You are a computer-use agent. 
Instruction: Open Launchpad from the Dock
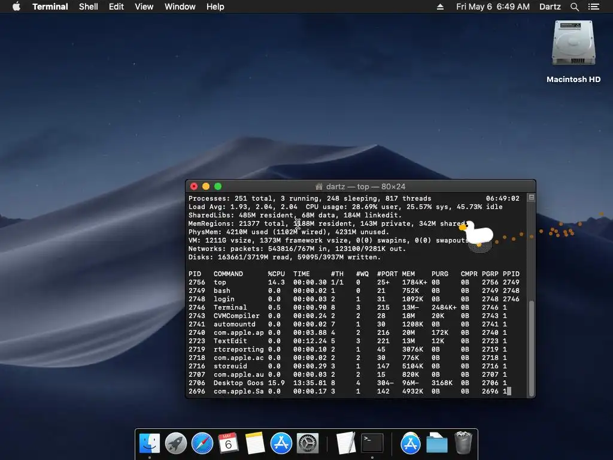[x=176, y=444]
